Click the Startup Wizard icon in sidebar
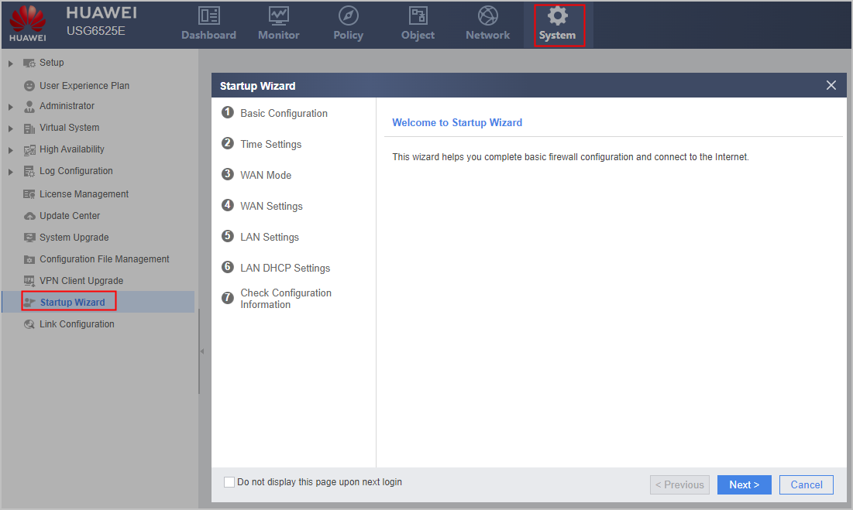Viewport: 853px width, 510px height. (29, 303)
